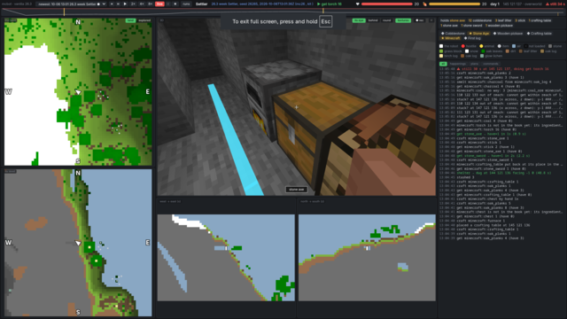Screen dimensions: 567x319
Task: Select the behind camera view
Action: [x=373, y=20]
